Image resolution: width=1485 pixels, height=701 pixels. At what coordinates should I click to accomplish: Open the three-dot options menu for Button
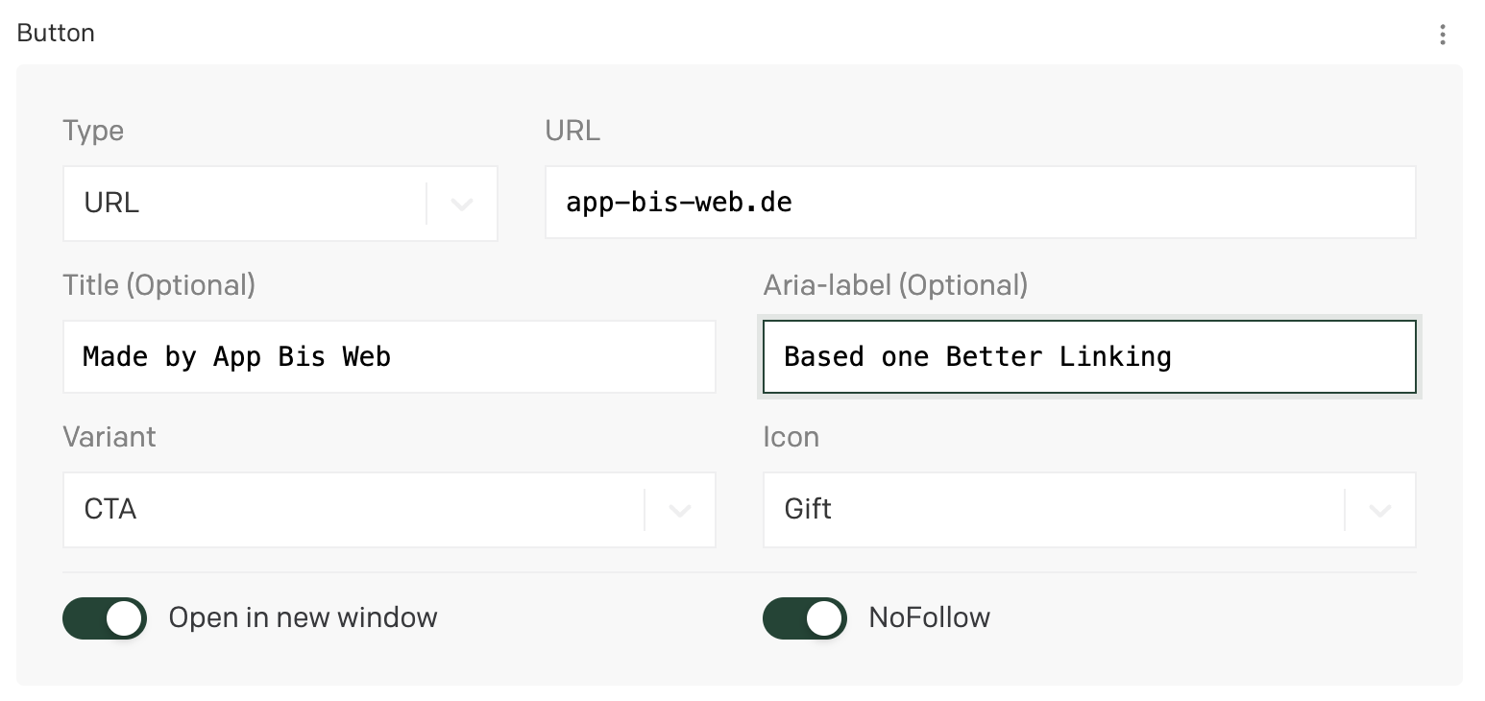tap(1442, 33)
